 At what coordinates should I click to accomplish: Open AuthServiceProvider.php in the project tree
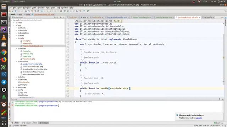pos(33,67)
